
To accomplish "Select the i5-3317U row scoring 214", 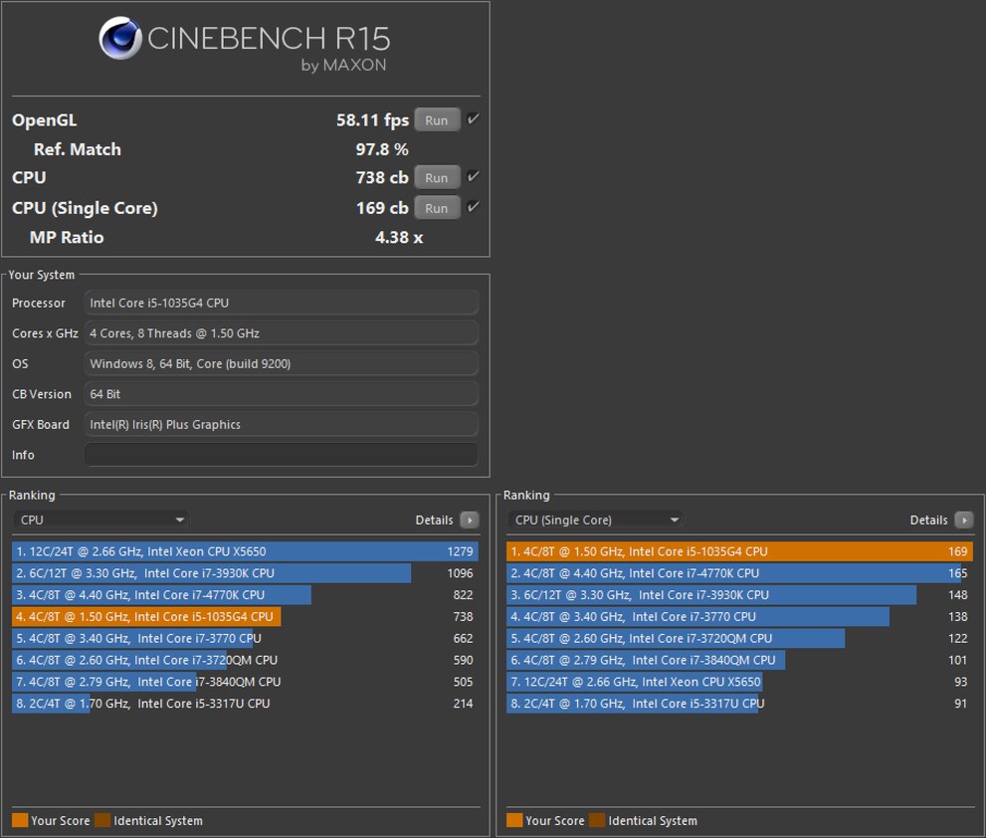I will (245, 704).
